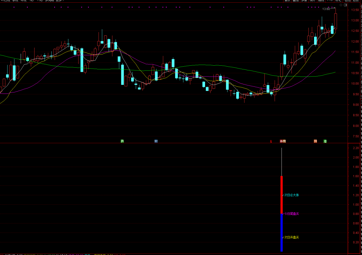The image size is (362, 255).
Task: Click the diamond icon above the price axis
Action: click(x=341, y=5)
